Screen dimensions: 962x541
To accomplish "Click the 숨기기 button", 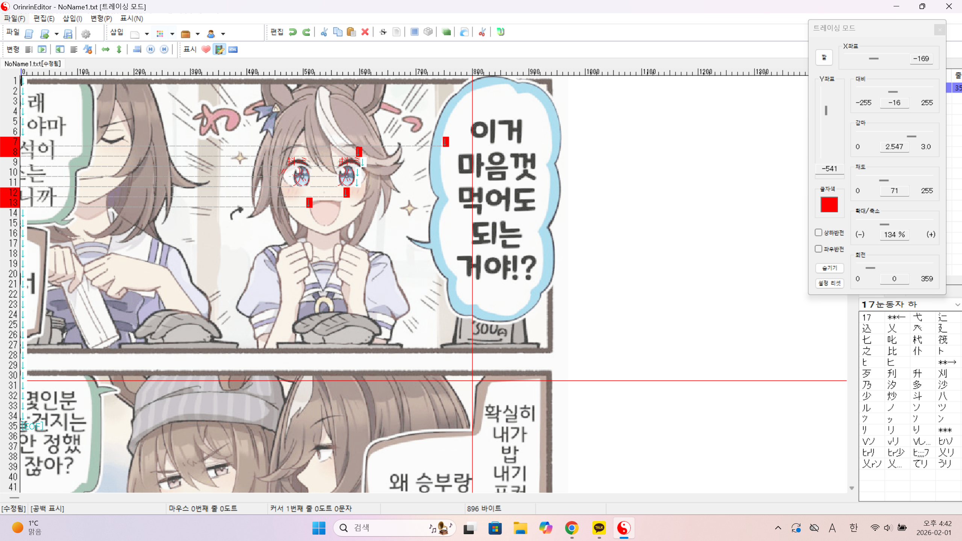I will (x=829, y=268).
